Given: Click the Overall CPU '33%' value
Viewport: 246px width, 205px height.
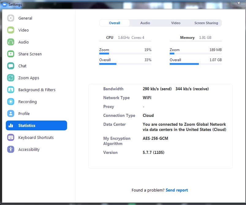Looking at the screenshot, I should [x=148, y=60].
